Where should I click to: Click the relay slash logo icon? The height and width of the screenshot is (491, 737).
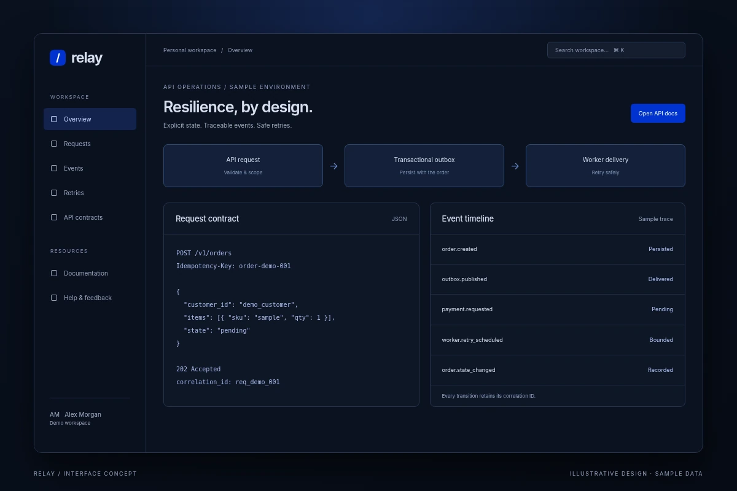(x=58, y=58)
